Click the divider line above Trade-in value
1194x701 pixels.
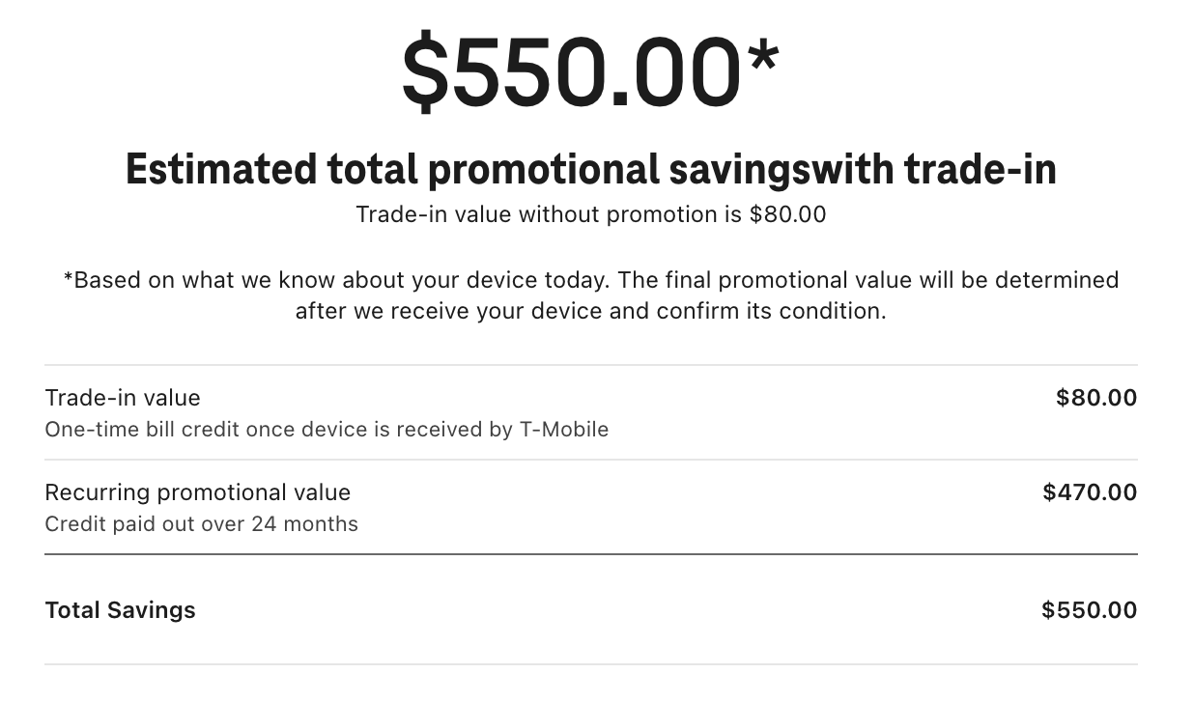(591, 365)
